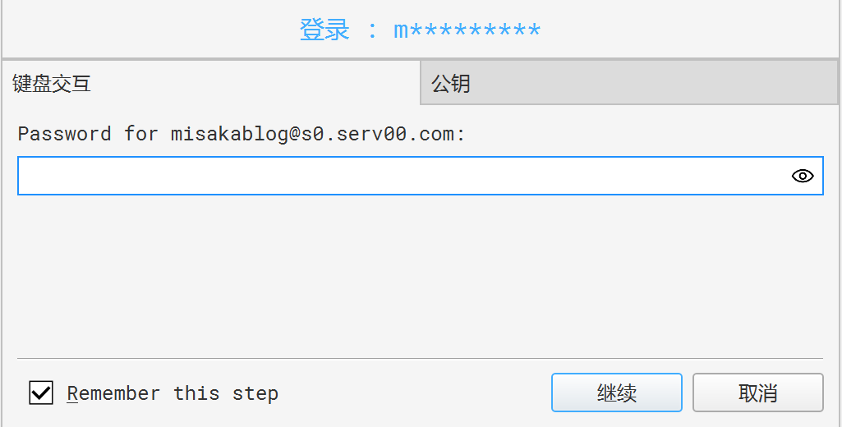This screenshot has height=427, width=842.
Task: Reveal typed password via eye button
Action: 803,176
